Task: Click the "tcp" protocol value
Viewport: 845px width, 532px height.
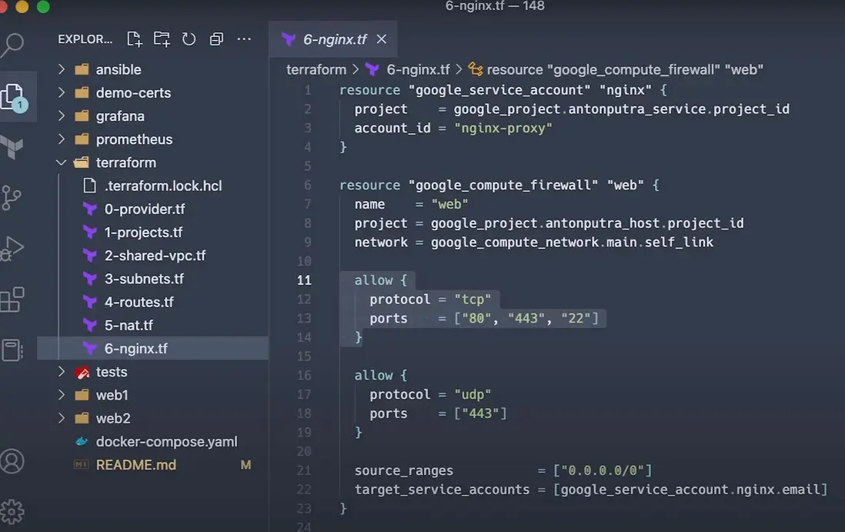Action: tap(473, 299)
